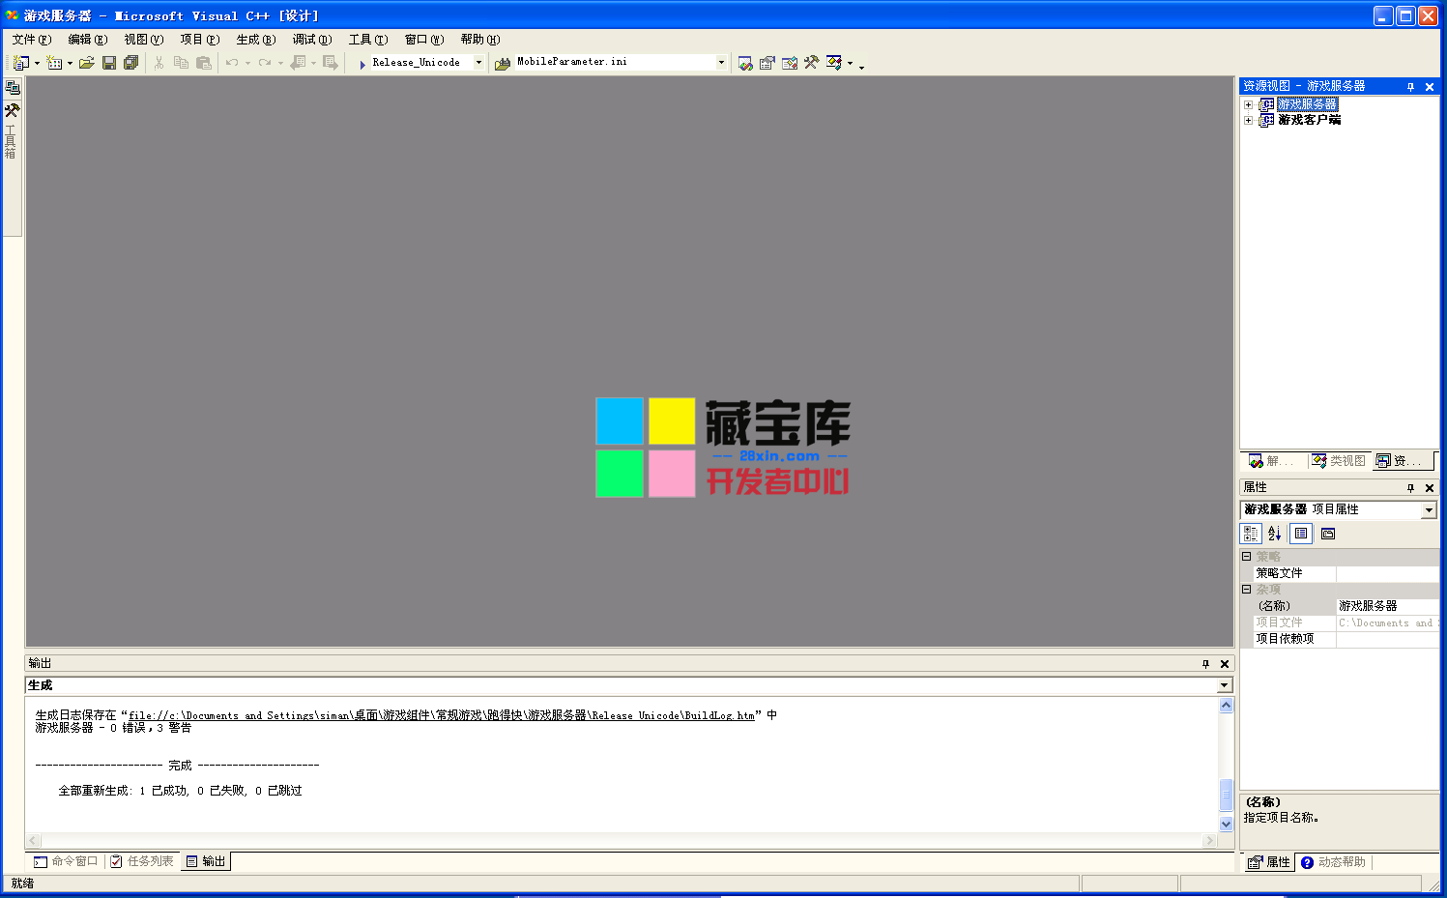Screen dimensions: 1447x898
Task: Open the 游戏服务器 项目属性 object dropdown
Action: [1429, 509]
